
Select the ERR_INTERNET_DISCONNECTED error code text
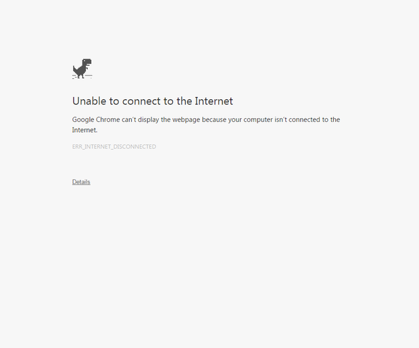[114, 146]
